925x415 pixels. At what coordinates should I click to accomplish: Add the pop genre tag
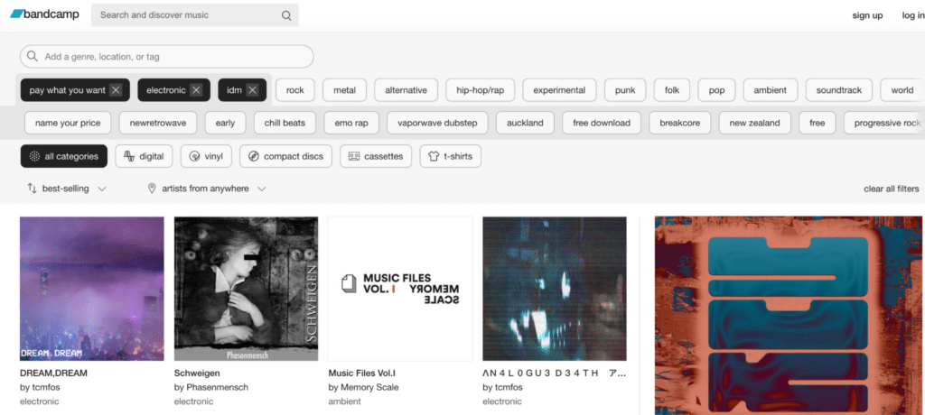coord(716,90)
